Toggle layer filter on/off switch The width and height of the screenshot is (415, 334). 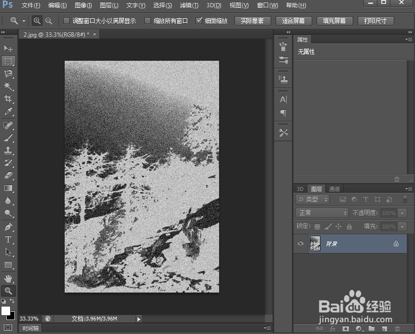(405, 199)
